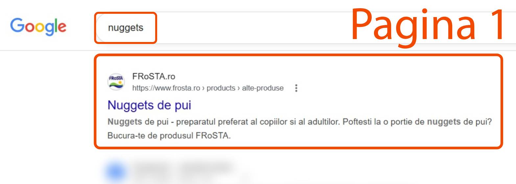The height and width of the screenshot is (184, 516).
Task: Click the orange Pagina 1 label
Action: (428, 26)
